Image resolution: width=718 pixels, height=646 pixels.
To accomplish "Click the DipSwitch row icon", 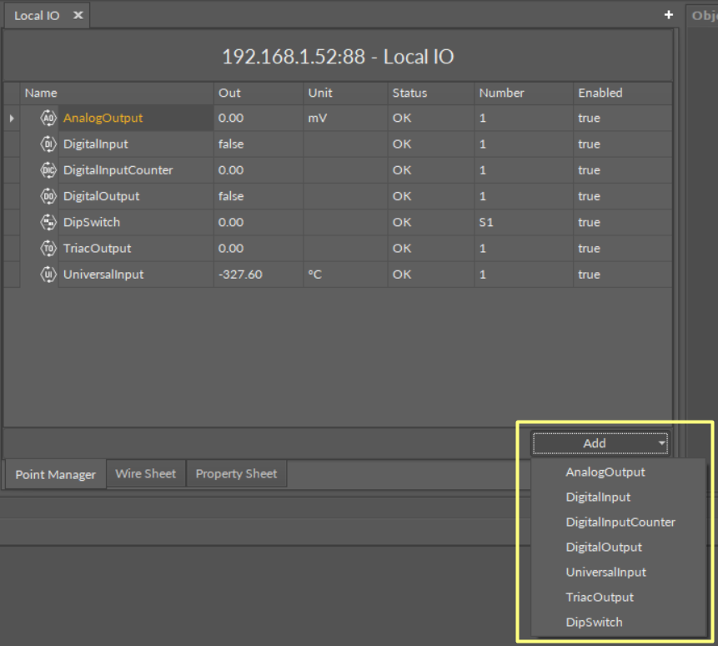I will pos(48,223).
